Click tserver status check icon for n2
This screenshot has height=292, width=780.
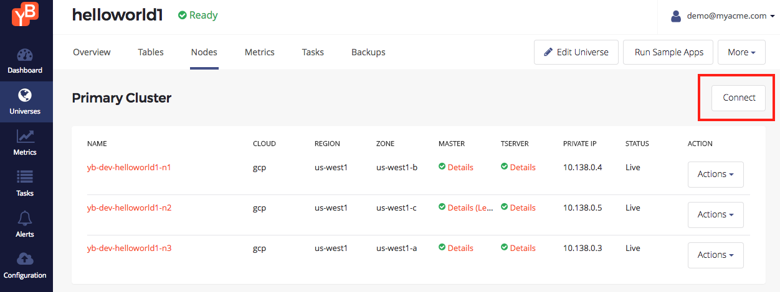504,207
